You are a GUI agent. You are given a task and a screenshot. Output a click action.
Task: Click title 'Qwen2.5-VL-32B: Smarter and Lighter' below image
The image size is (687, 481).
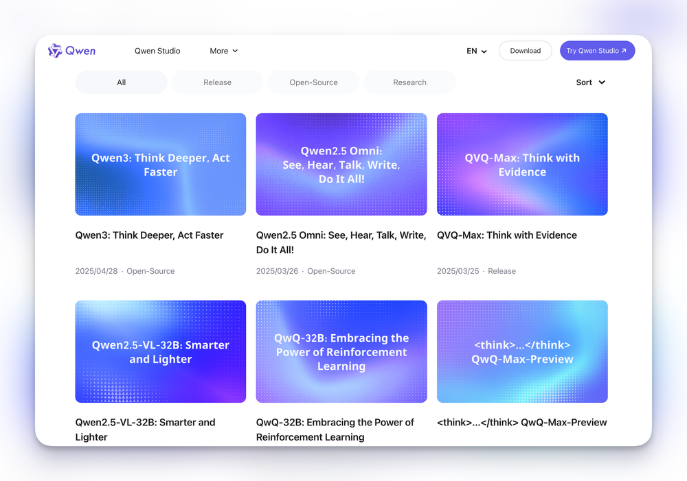click(146, 430)
